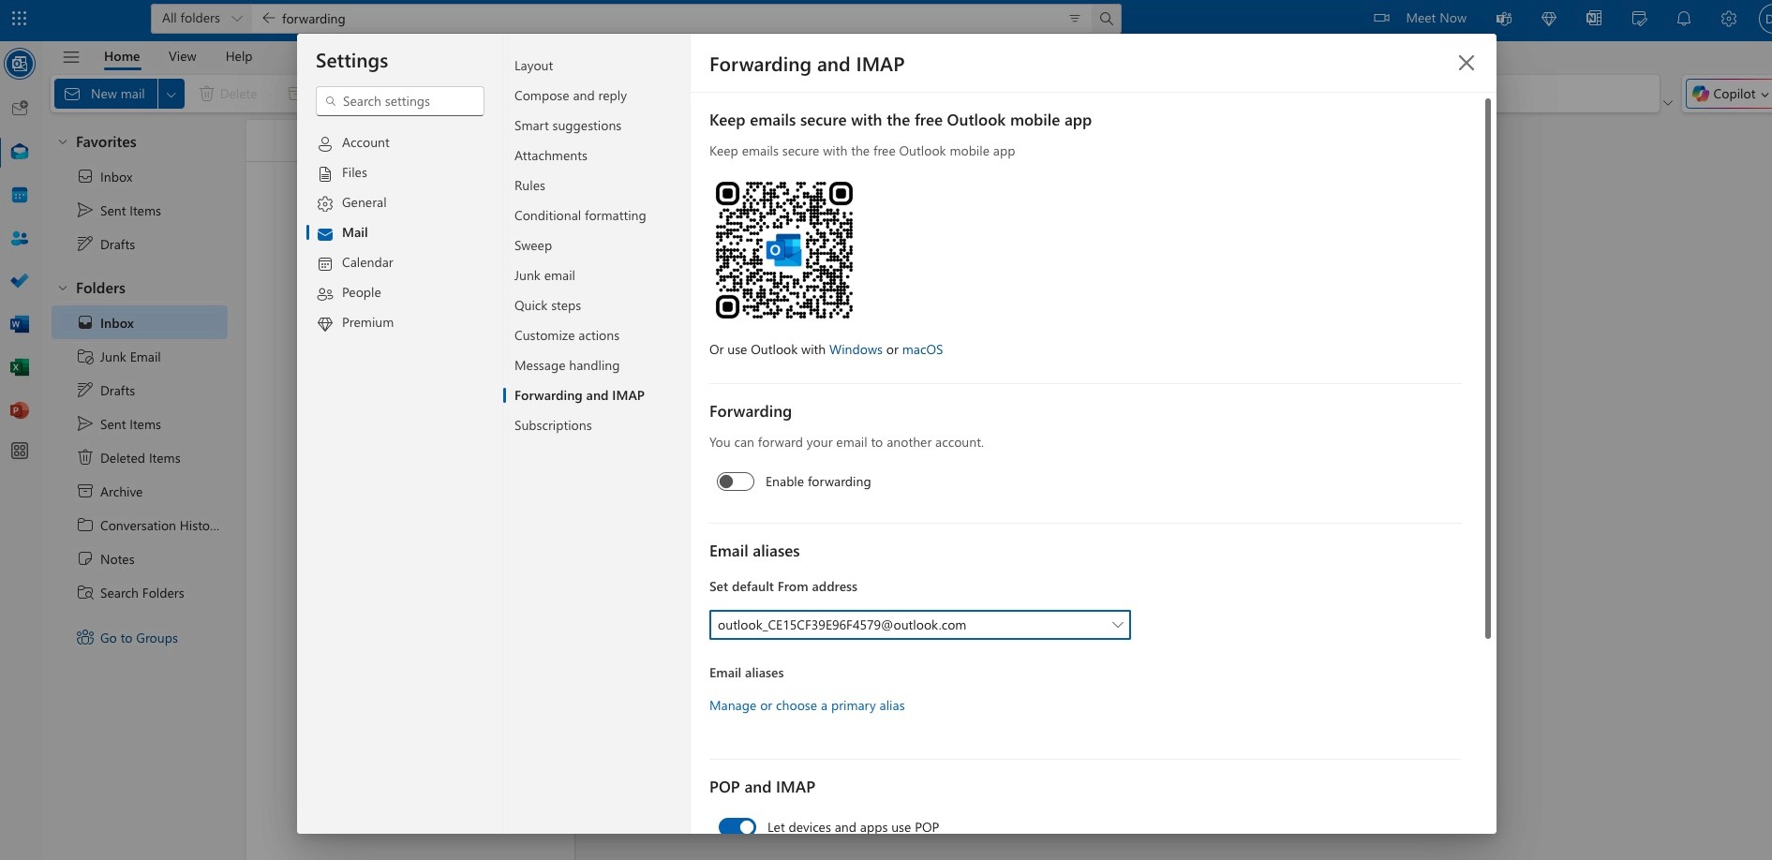Screen dimensions: 1772x860
Task: Open Go to Groups link
Action: pos(139,638)
